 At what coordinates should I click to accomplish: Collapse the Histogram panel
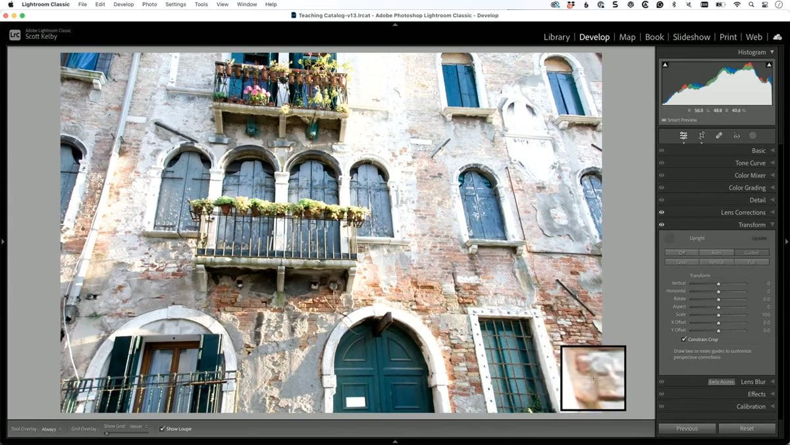coord(772,52)
